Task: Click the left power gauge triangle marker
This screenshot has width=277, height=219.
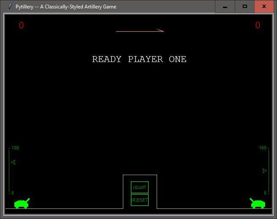Action: pyautogui.click(x=14, y=162)
